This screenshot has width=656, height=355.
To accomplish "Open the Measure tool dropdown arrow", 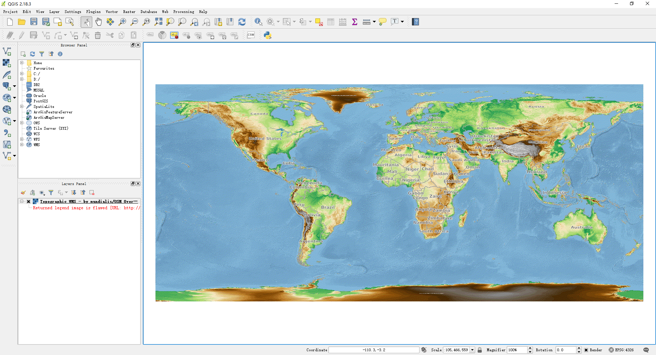I will [x=374, y=22].
